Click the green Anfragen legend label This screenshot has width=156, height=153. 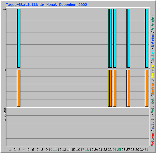coord(153,23)
